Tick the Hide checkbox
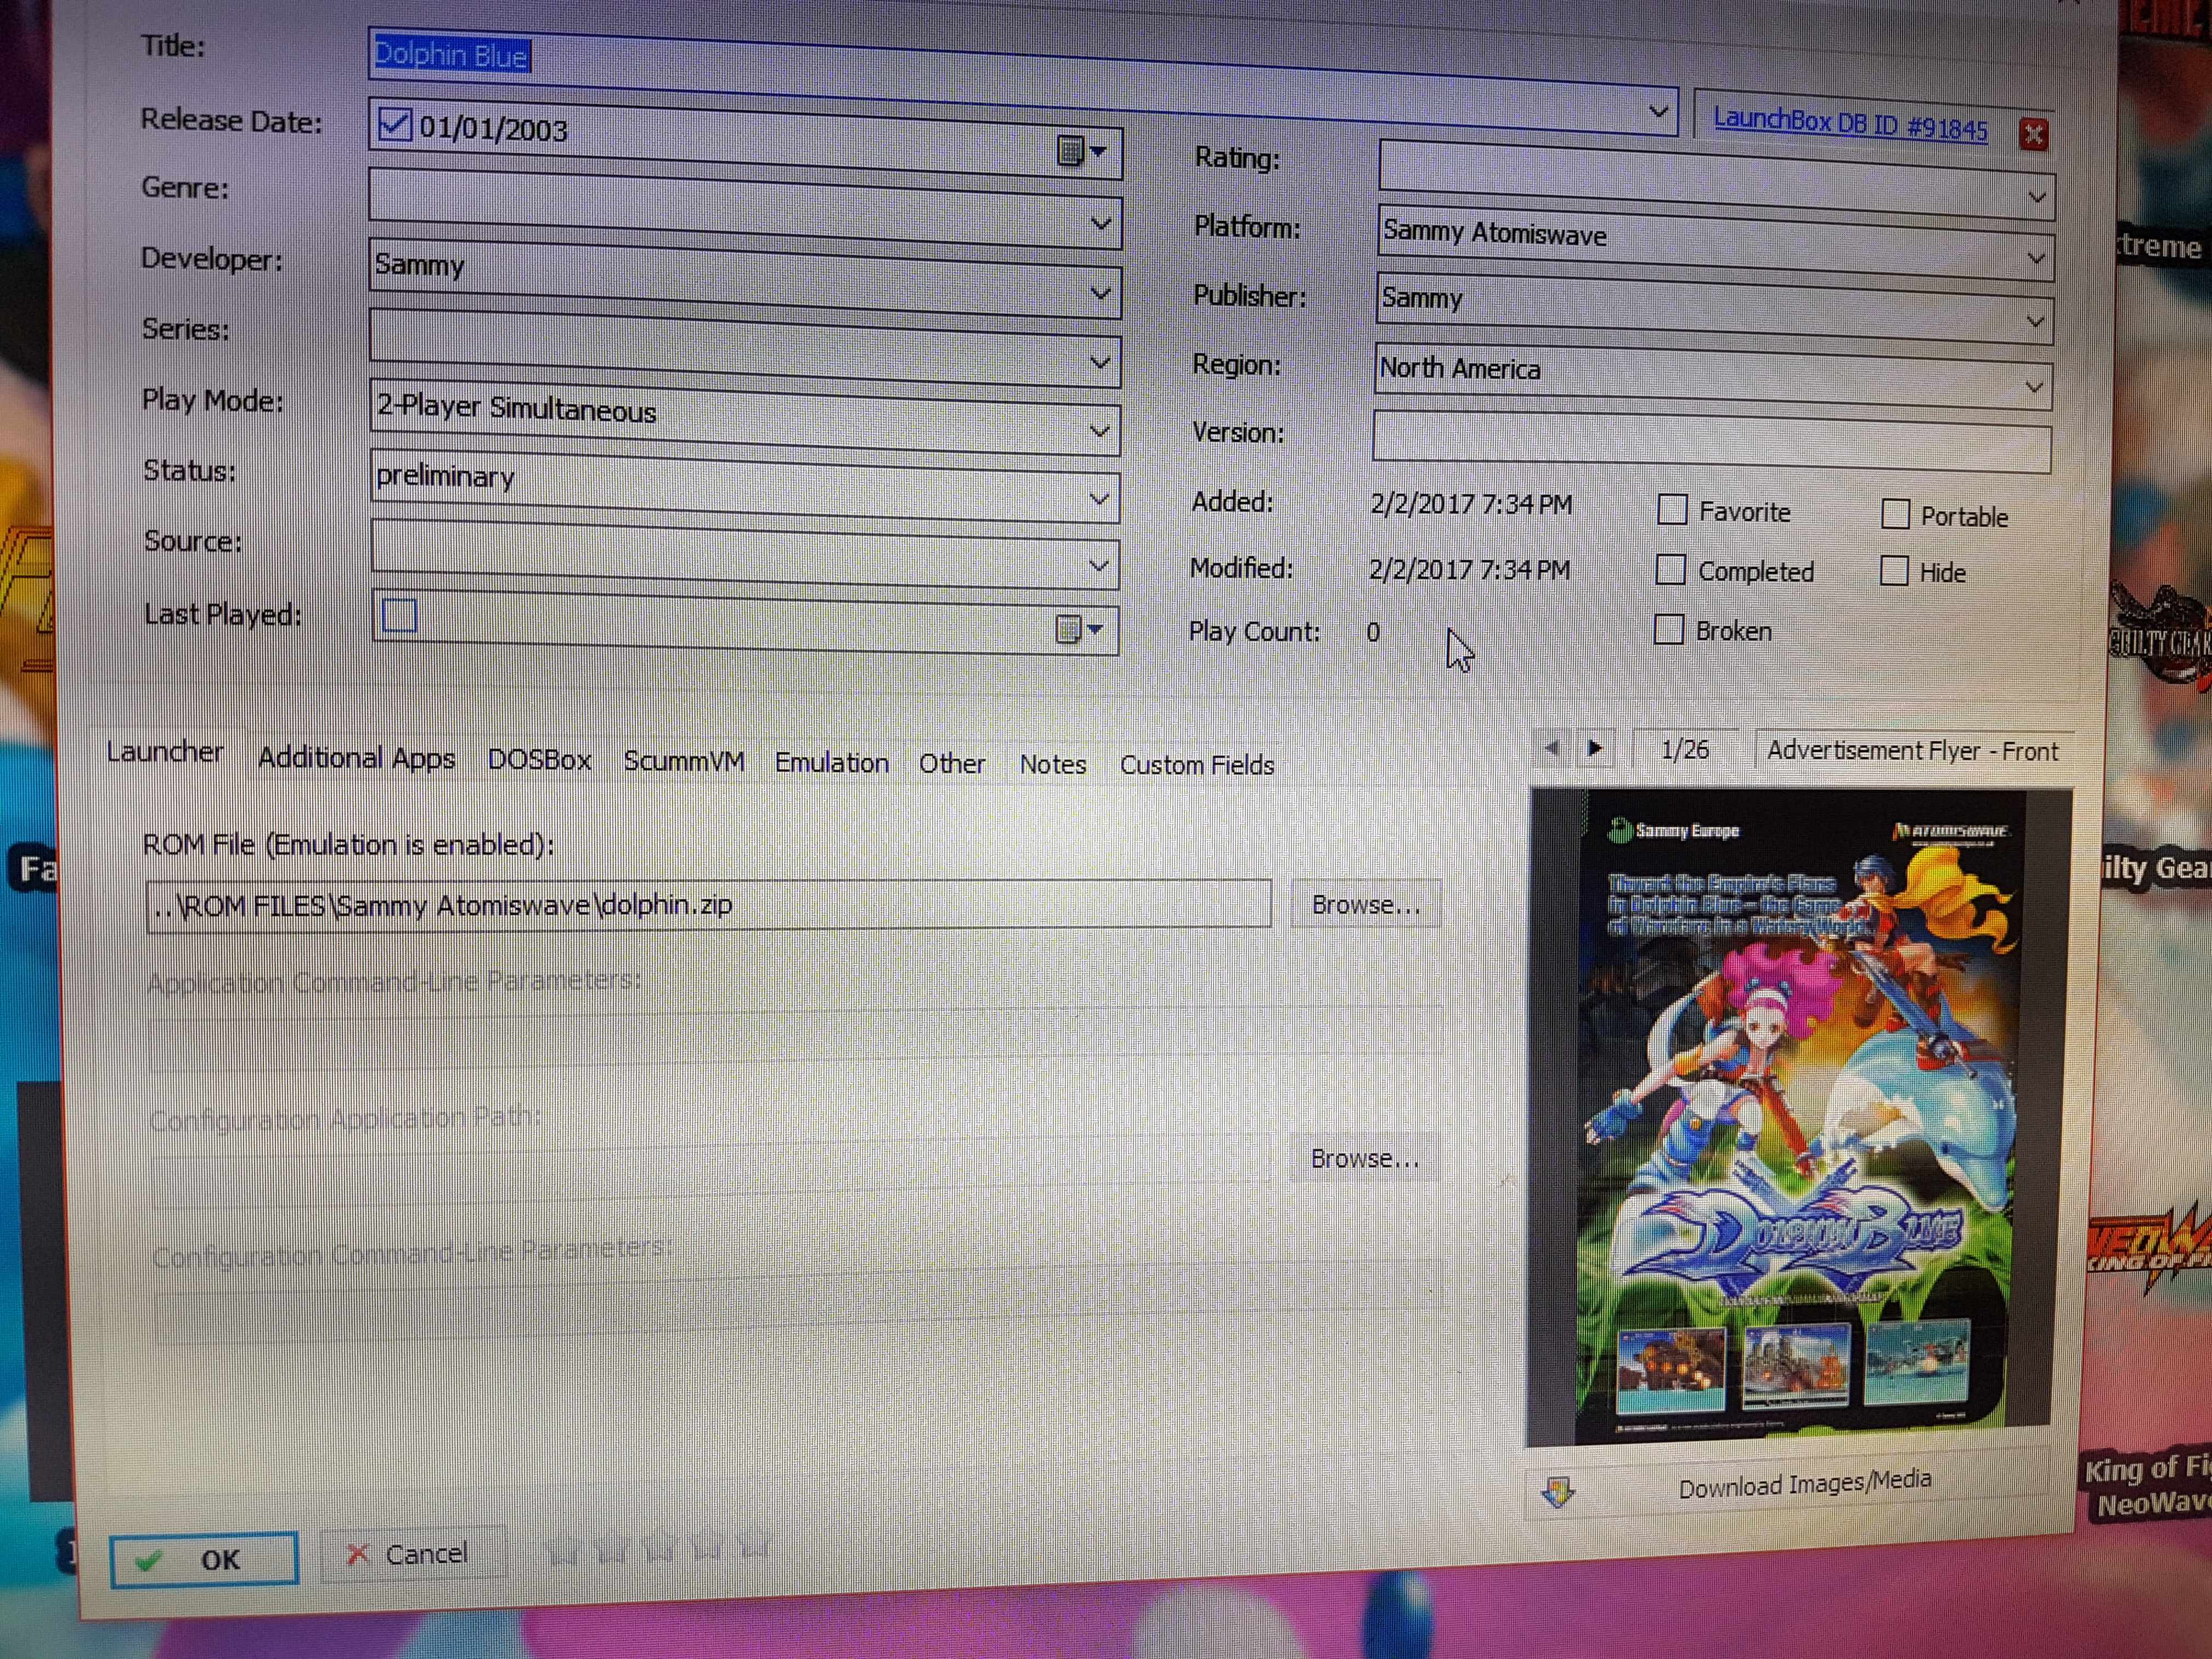The height and width of the screenshot is (1659, 2212). tap(1893, 571)
